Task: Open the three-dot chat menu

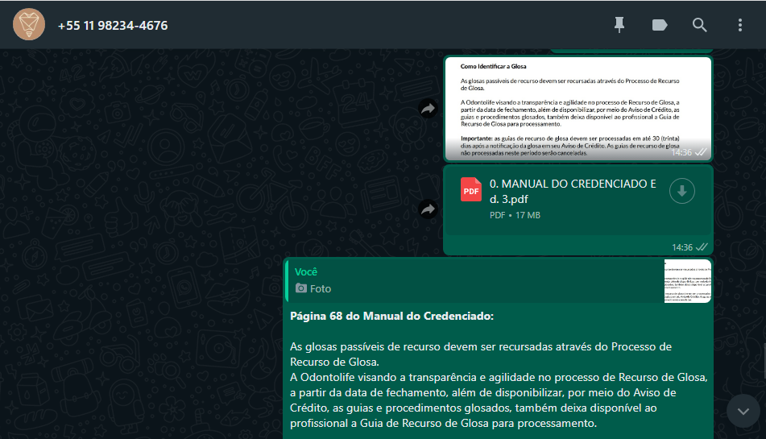Action: click(x=740, y=25)
